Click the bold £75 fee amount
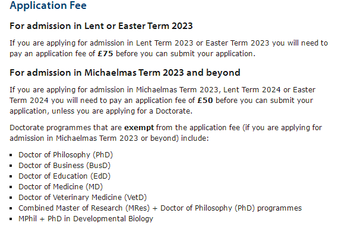 click(x=105, y=53)
